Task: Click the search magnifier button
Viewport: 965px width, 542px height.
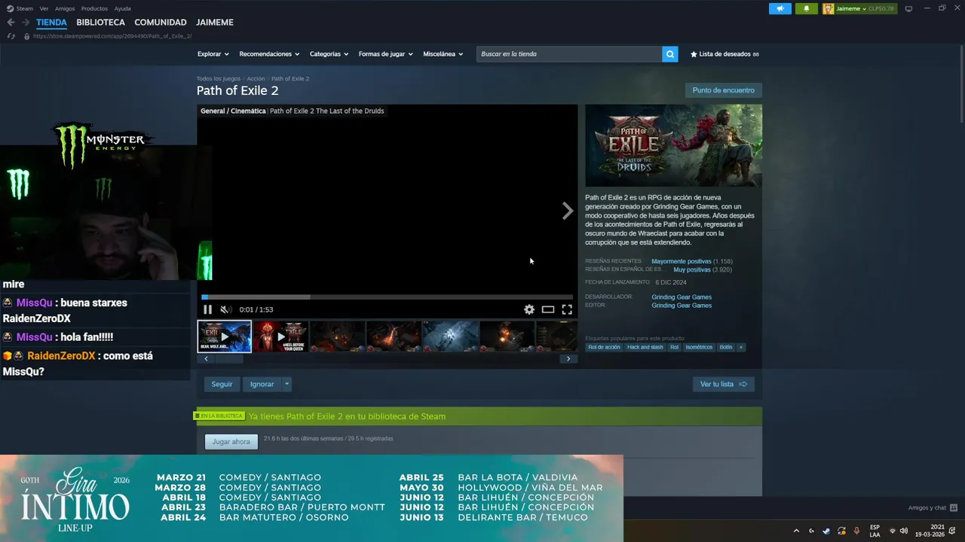Action: click(669, 54)
